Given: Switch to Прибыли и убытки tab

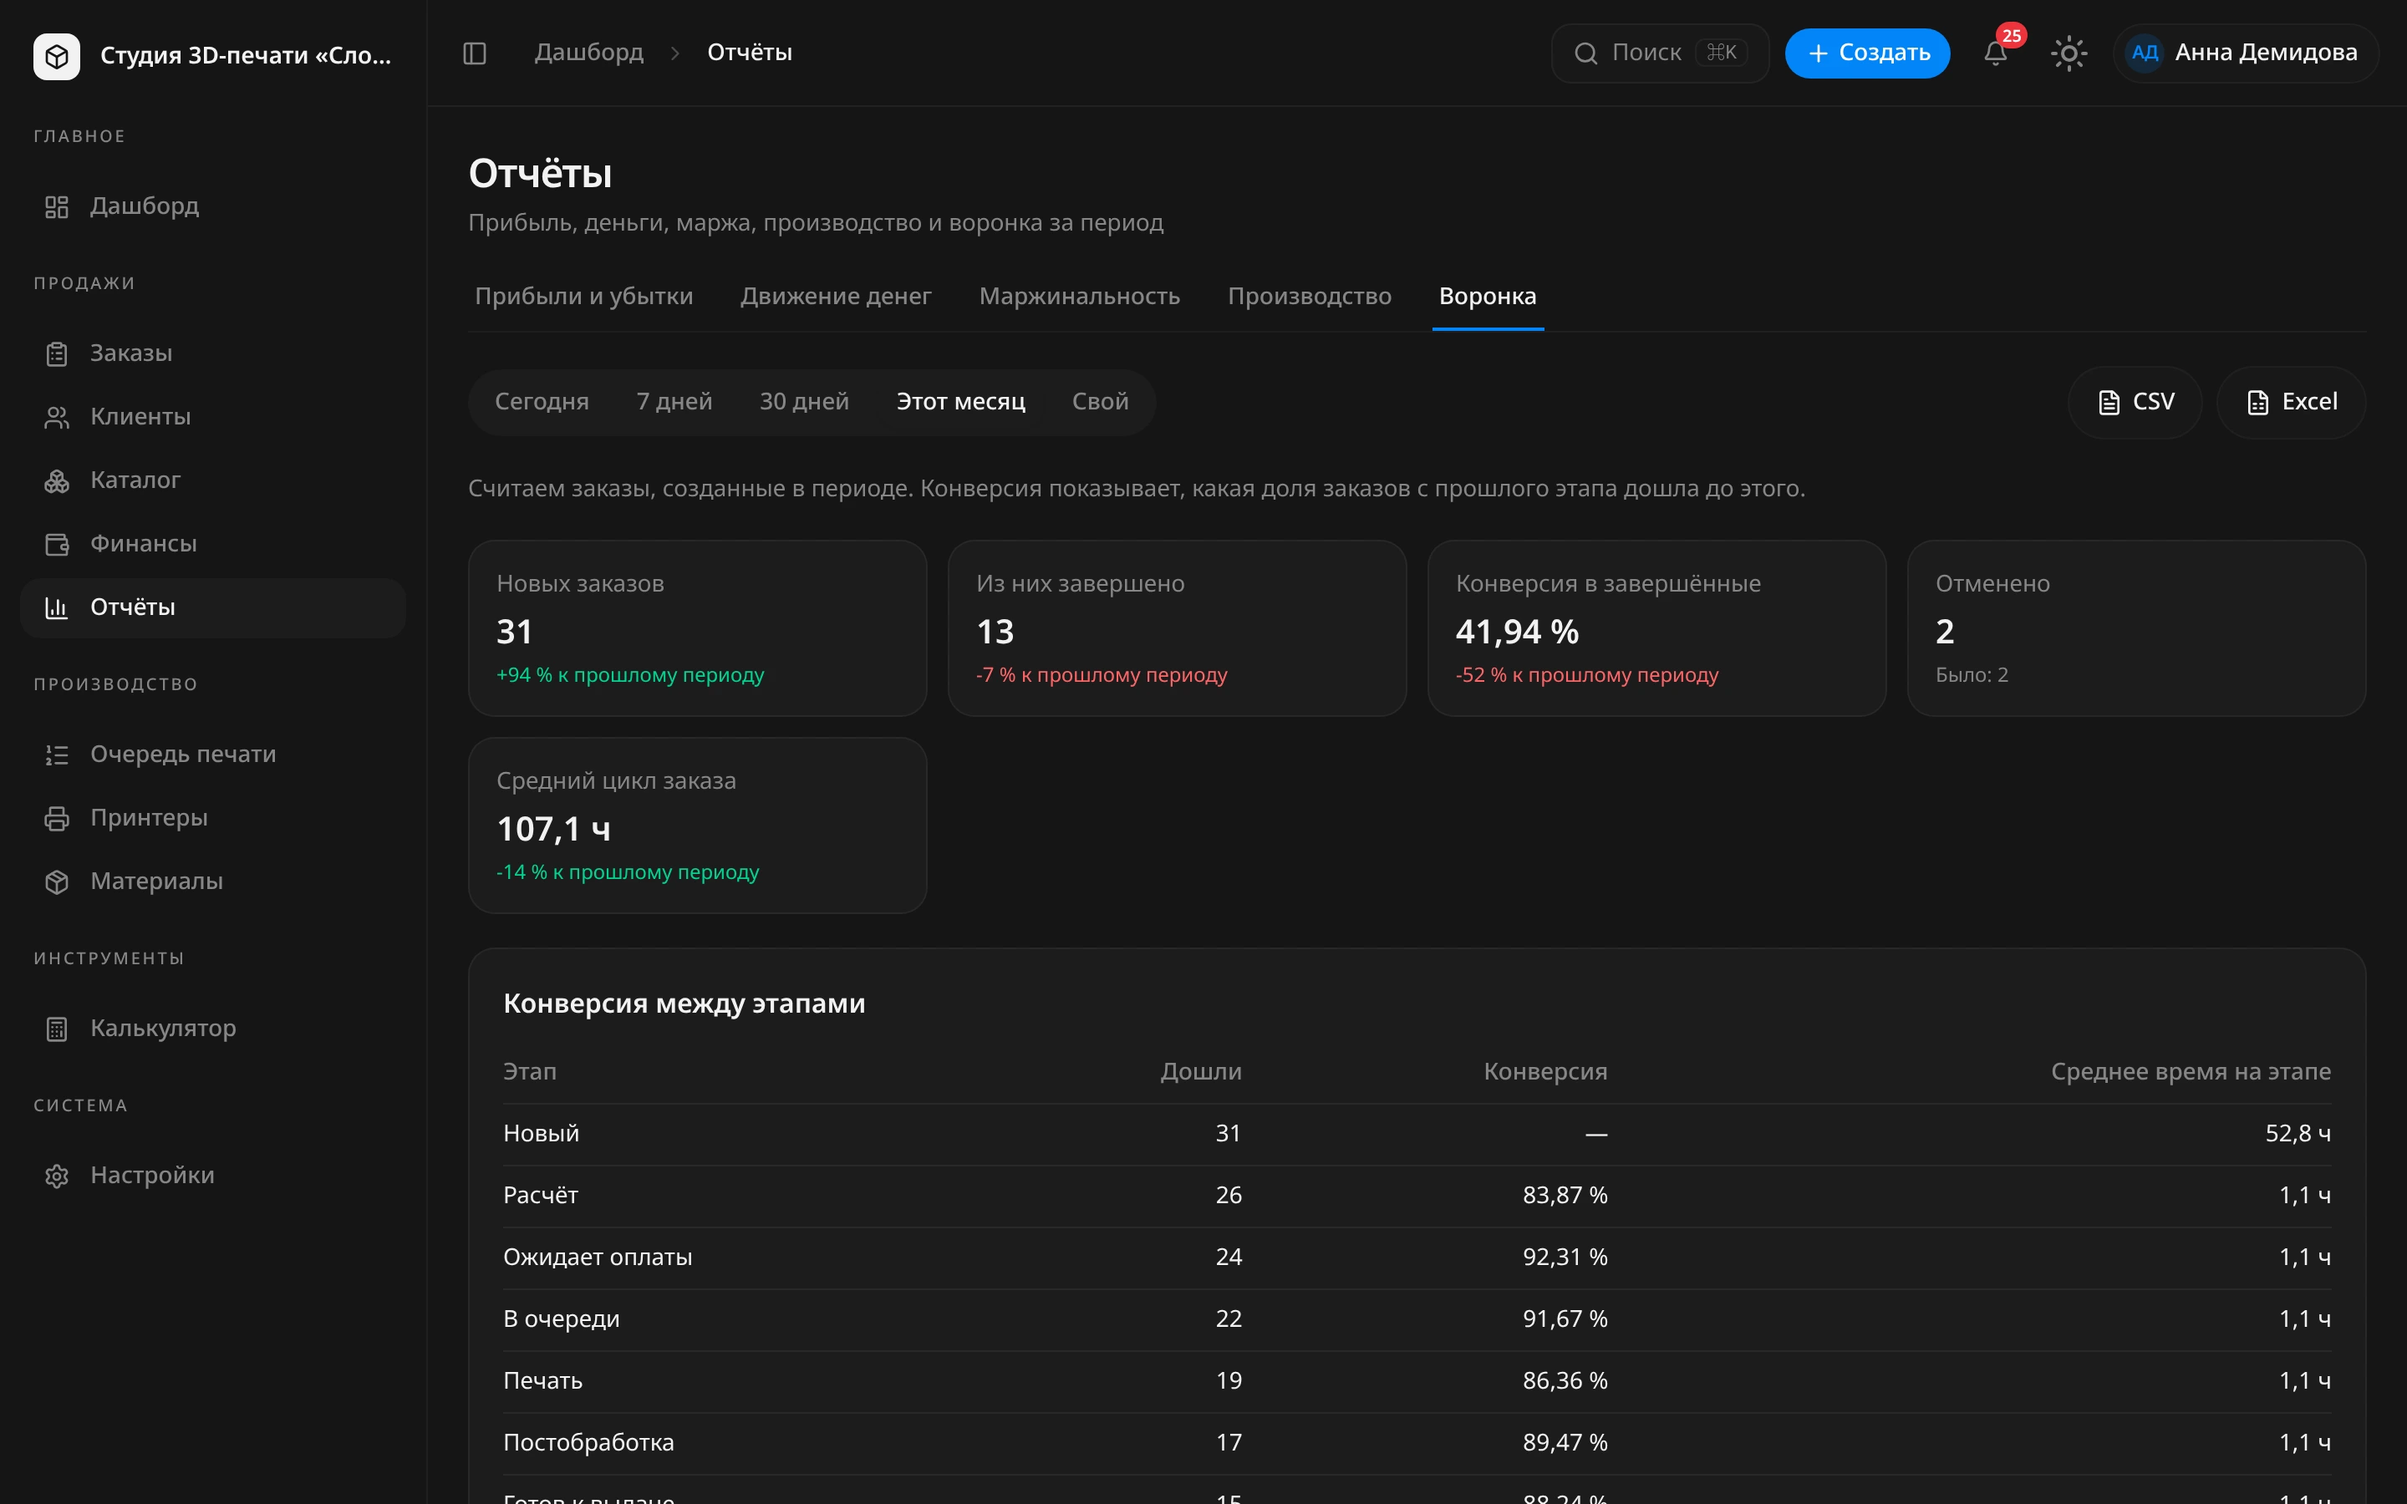Looking at the screenshot, I should click(x=584, y=297).
